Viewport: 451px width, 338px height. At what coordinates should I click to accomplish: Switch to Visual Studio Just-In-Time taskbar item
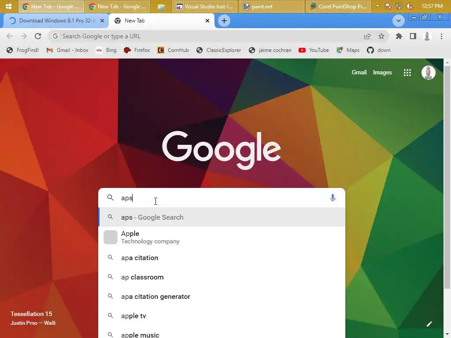point(204,7)
